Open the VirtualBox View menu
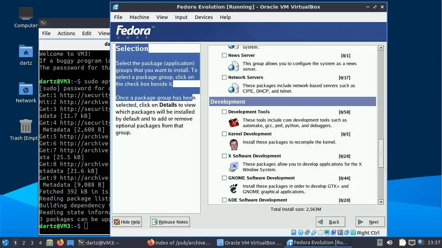Viewport: 442px width, 248px height. point(162,17)
